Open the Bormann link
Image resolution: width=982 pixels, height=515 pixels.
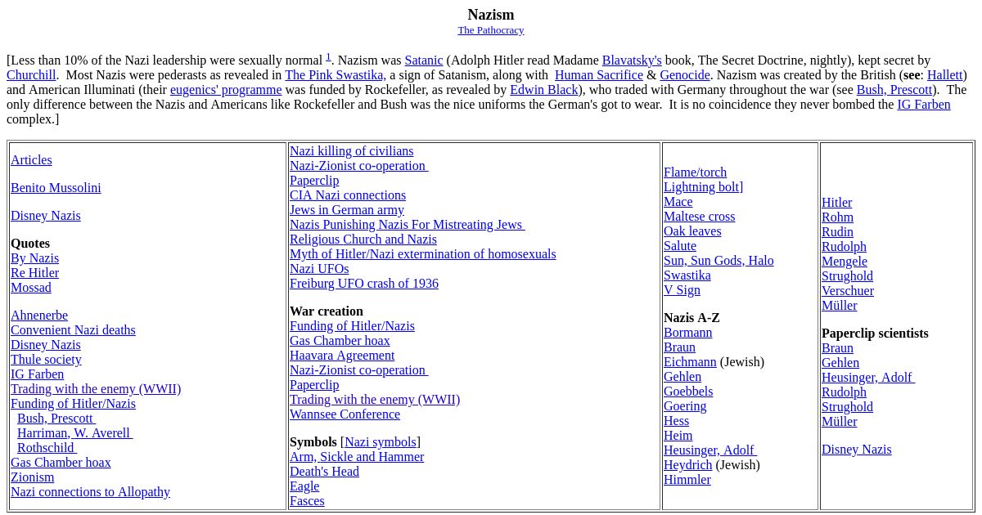pos(687,333)
